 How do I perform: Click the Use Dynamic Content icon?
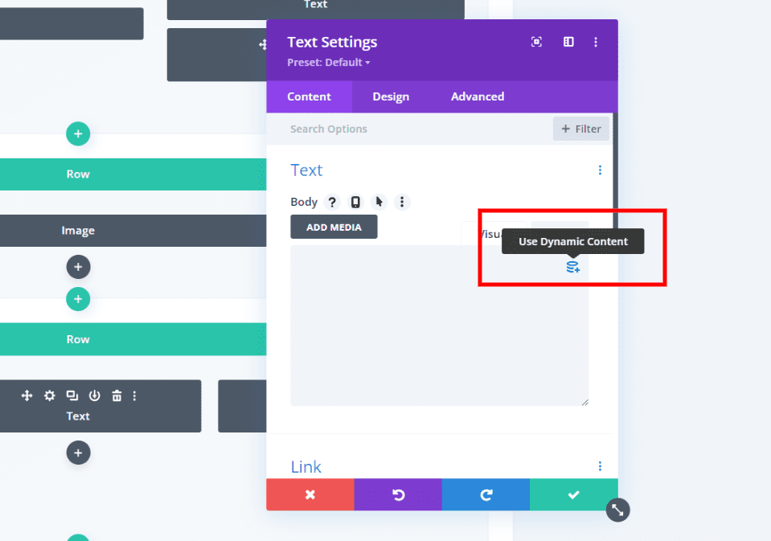tap(572, 266)
